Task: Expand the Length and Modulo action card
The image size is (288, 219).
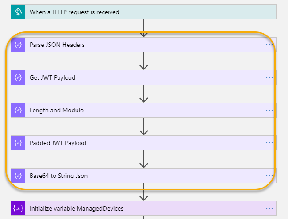Action: (x=144, y=110)
